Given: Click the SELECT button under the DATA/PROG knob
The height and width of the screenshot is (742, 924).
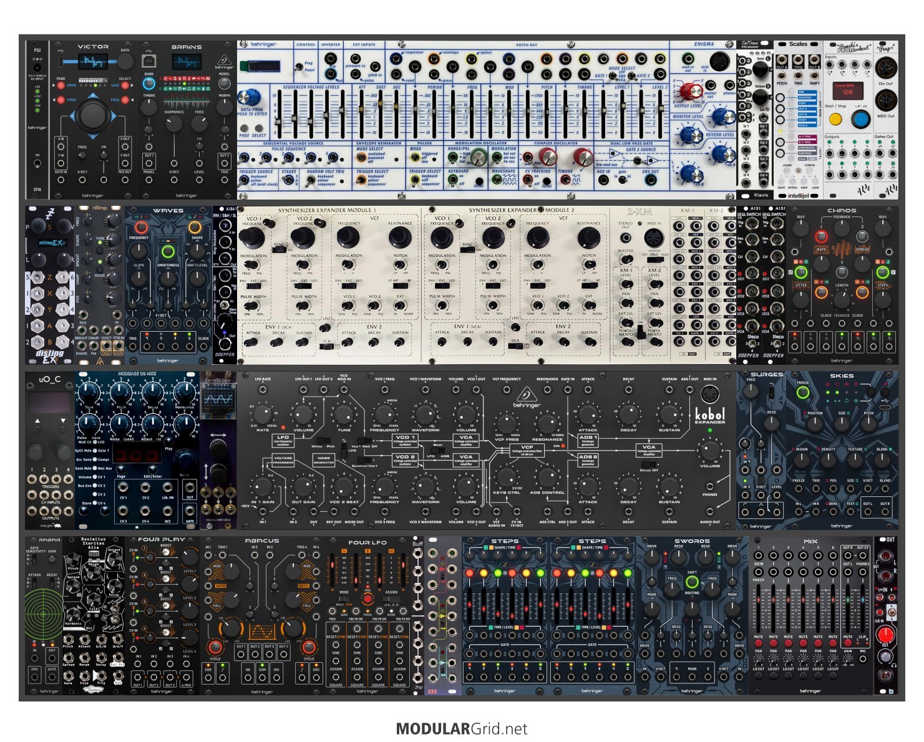Looking at the screenshot, I should [x=258, y=128].
